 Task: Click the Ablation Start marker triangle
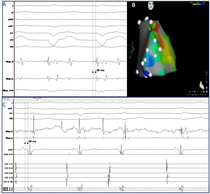pyautogui.click(x=37, y=100)
